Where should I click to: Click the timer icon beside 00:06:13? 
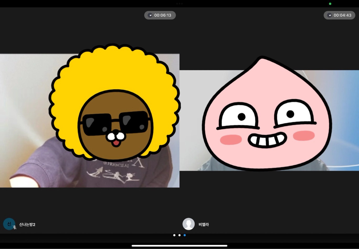tap(150, 15)
